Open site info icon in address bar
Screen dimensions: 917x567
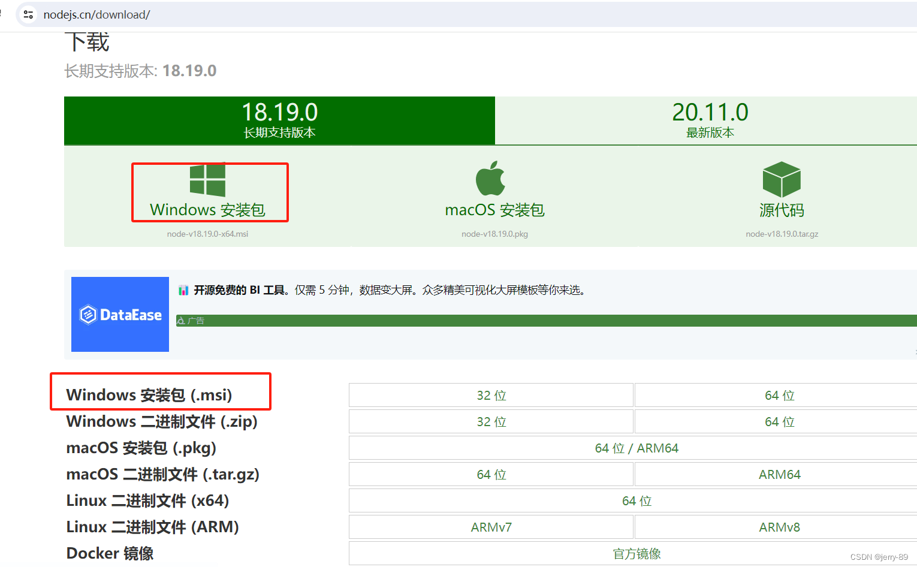28,14
